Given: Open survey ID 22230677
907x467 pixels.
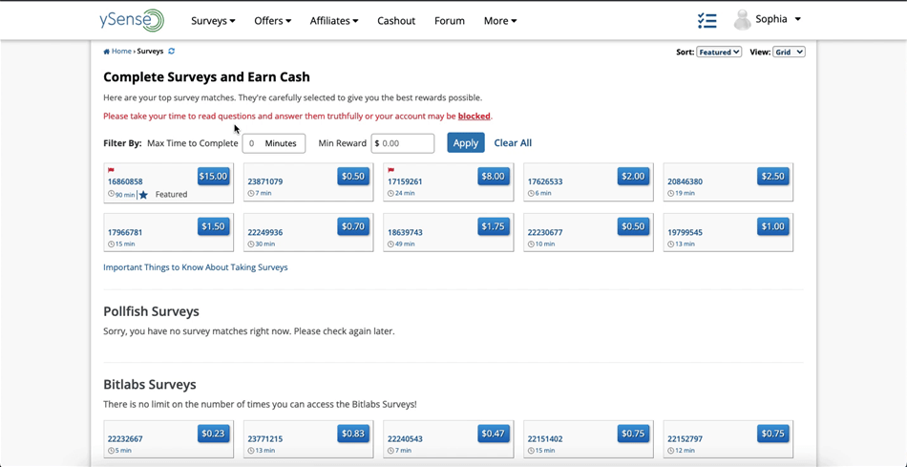Looking at the screenshot, I should pyautogui.click(x=545, y=233).
